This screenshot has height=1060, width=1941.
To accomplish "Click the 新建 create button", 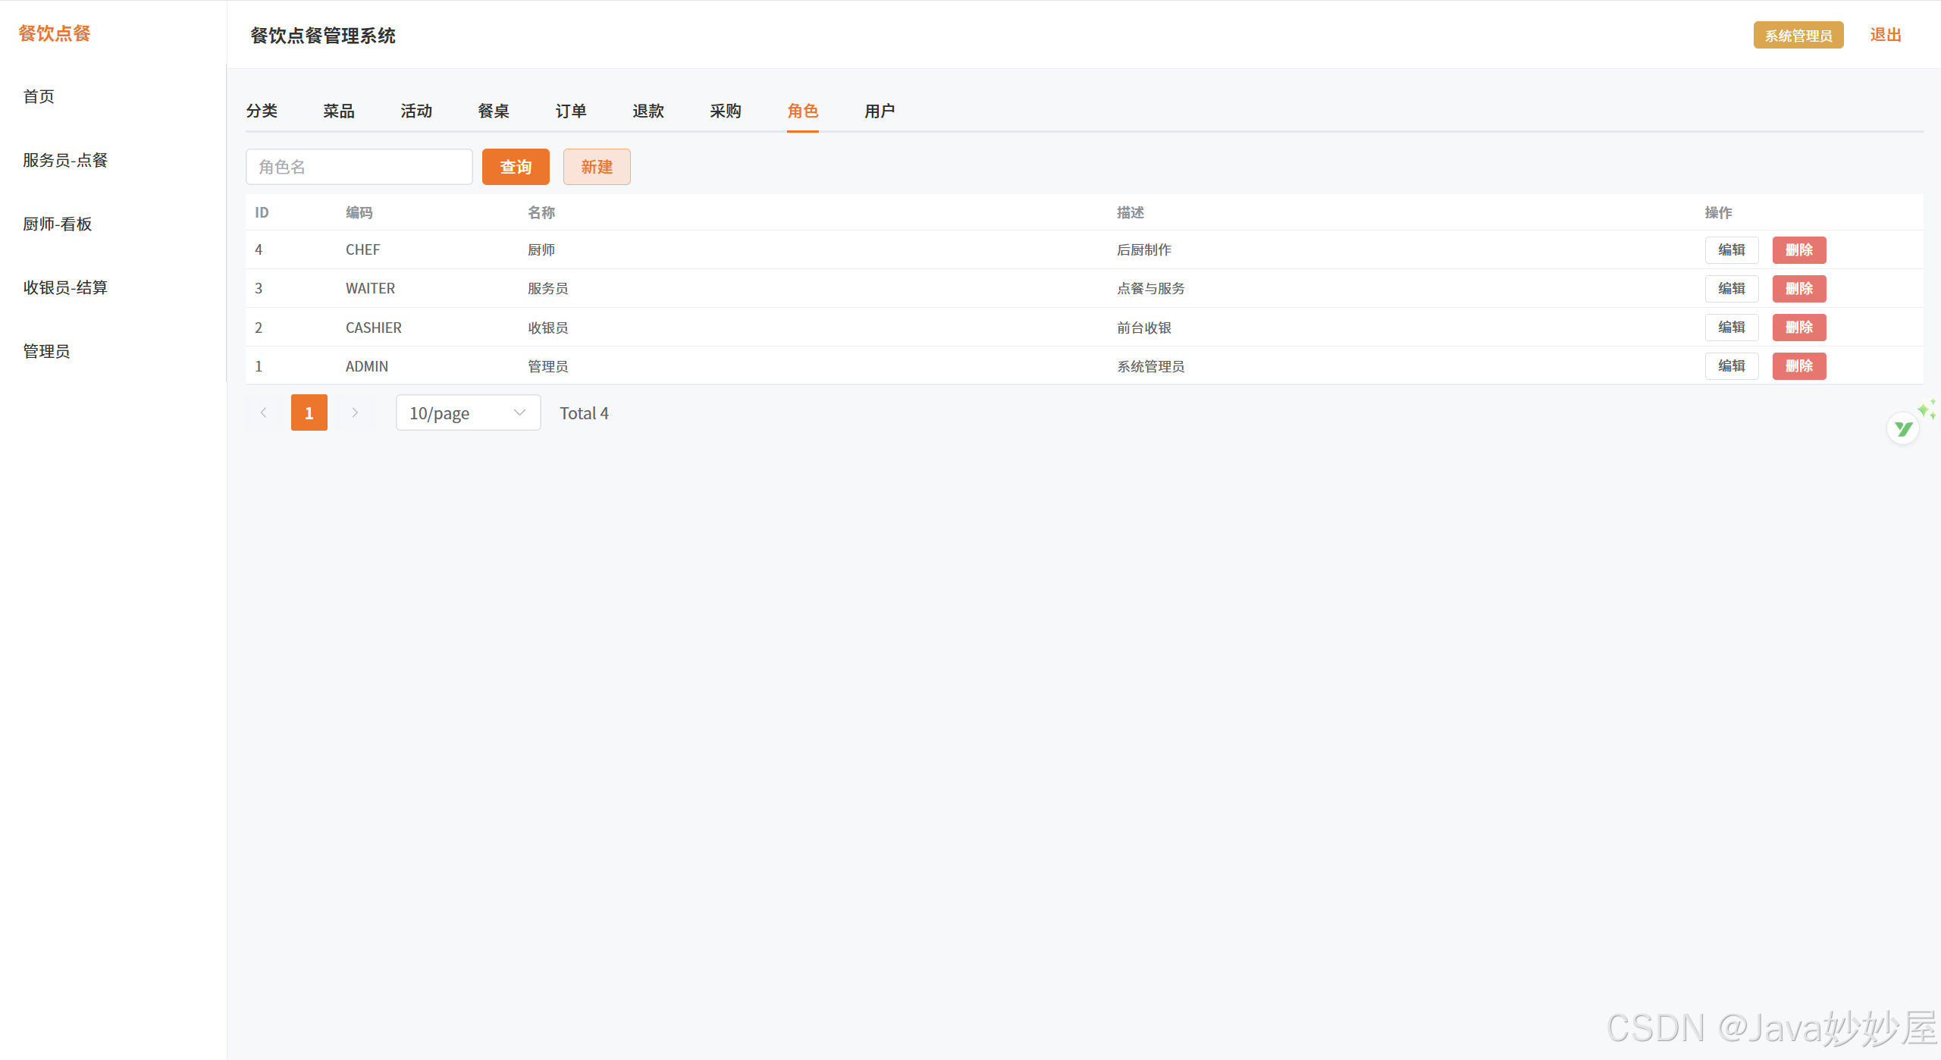I will click(597, 167).
